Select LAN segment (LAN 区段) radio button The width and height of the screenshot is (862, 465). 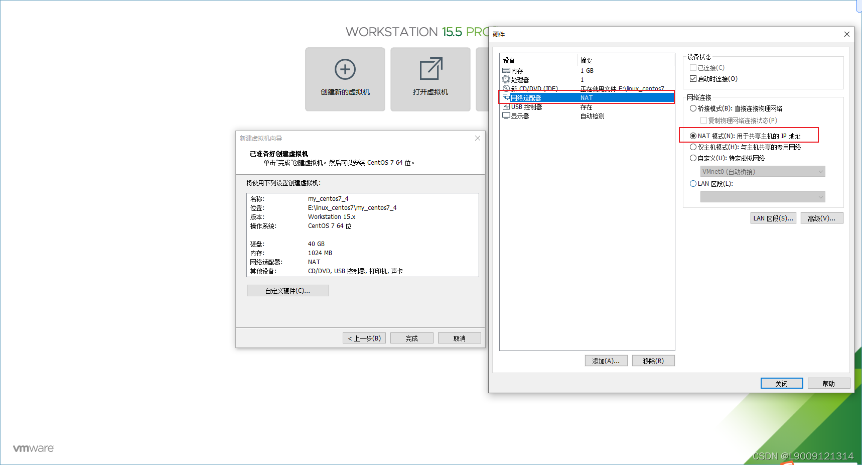(693, 184)
